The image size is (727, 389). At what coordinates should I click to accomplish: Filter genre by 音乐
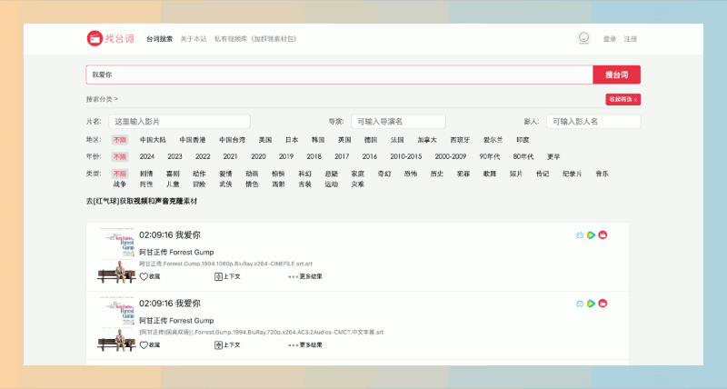(x=602, y=174)
